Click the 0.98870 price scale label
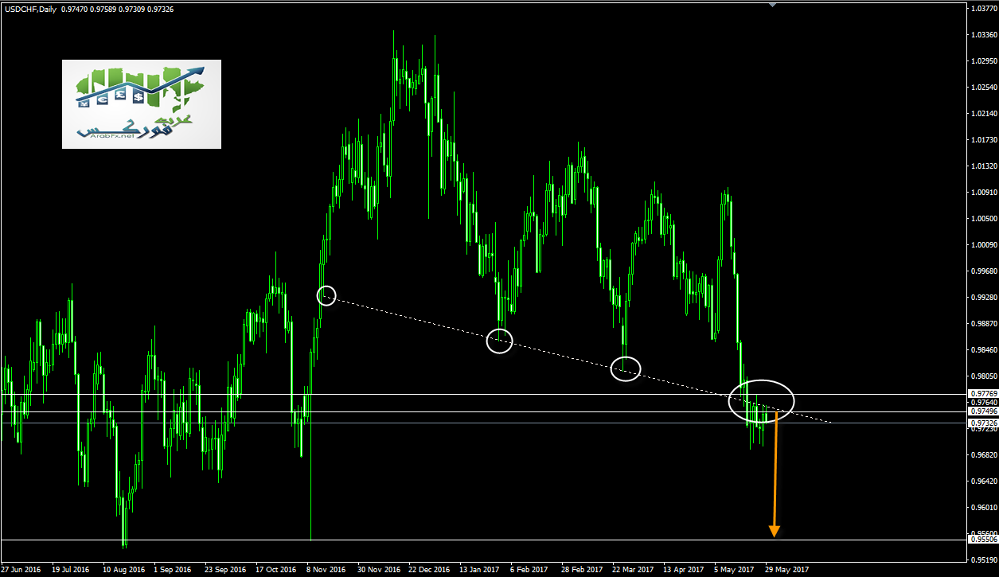This screenshot has height=577, width=999. [x=985, y=324]
